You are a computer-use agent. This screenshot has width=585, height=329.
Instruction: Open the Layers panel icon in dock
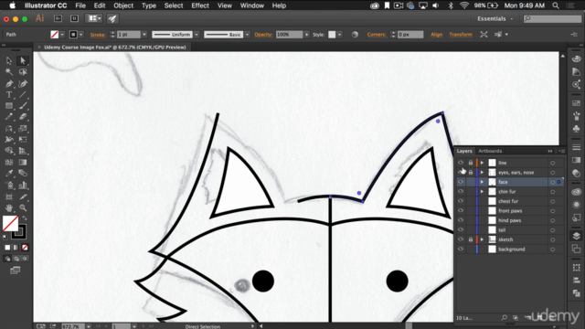click(x=576, y=236)
